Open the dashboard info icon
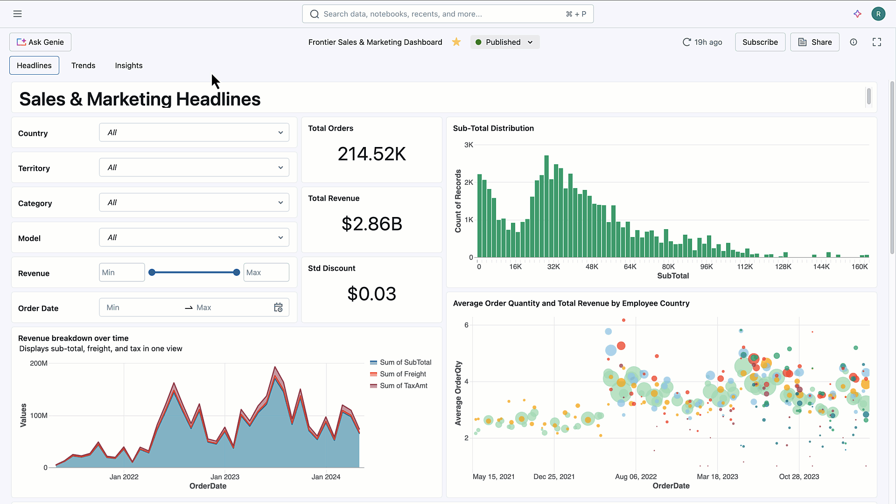Screen dimensions: 896x504 853,42
